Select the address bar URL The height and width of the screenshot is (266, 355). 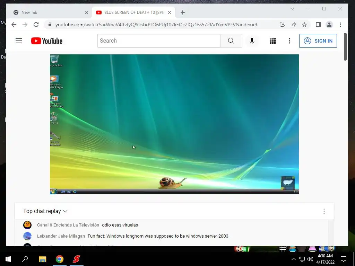click(x=156, y=25)
